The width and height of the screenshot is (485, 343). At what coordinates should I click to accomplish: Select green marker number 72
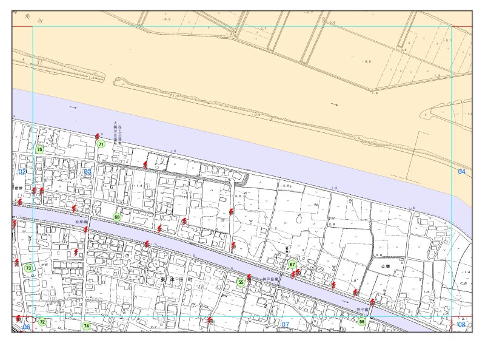(42, 322)
